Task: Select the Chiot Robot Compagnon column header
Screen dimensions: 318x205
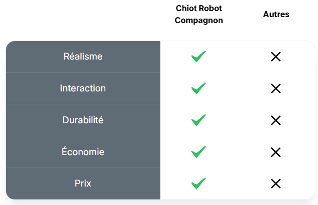Action: [199, 14]
